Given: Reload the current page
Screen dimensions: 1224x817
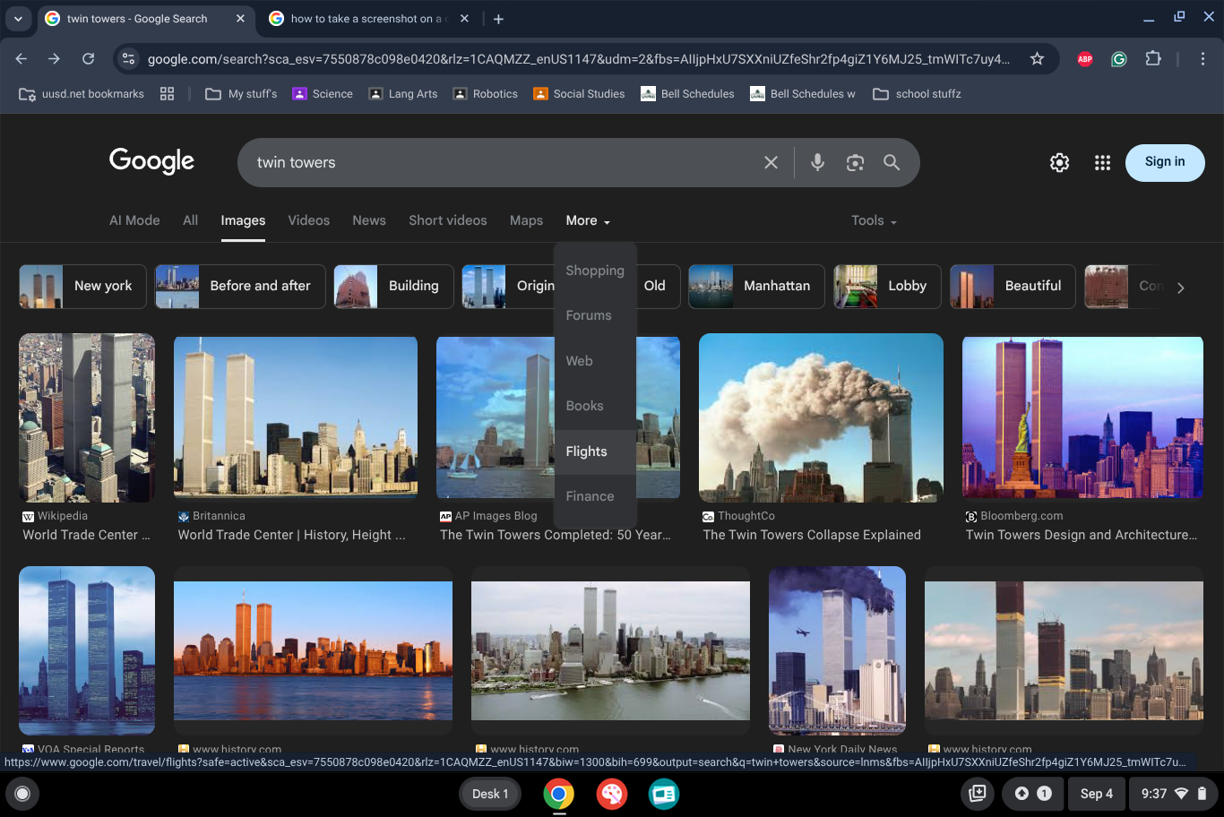Looking at the screenshot, I should (x=88, y=59).
